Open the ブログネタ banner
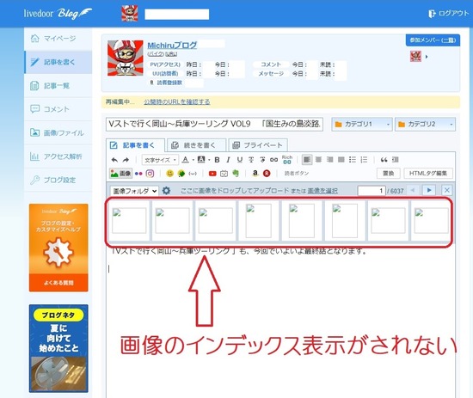The image size is (473, 398). [58, 348]
